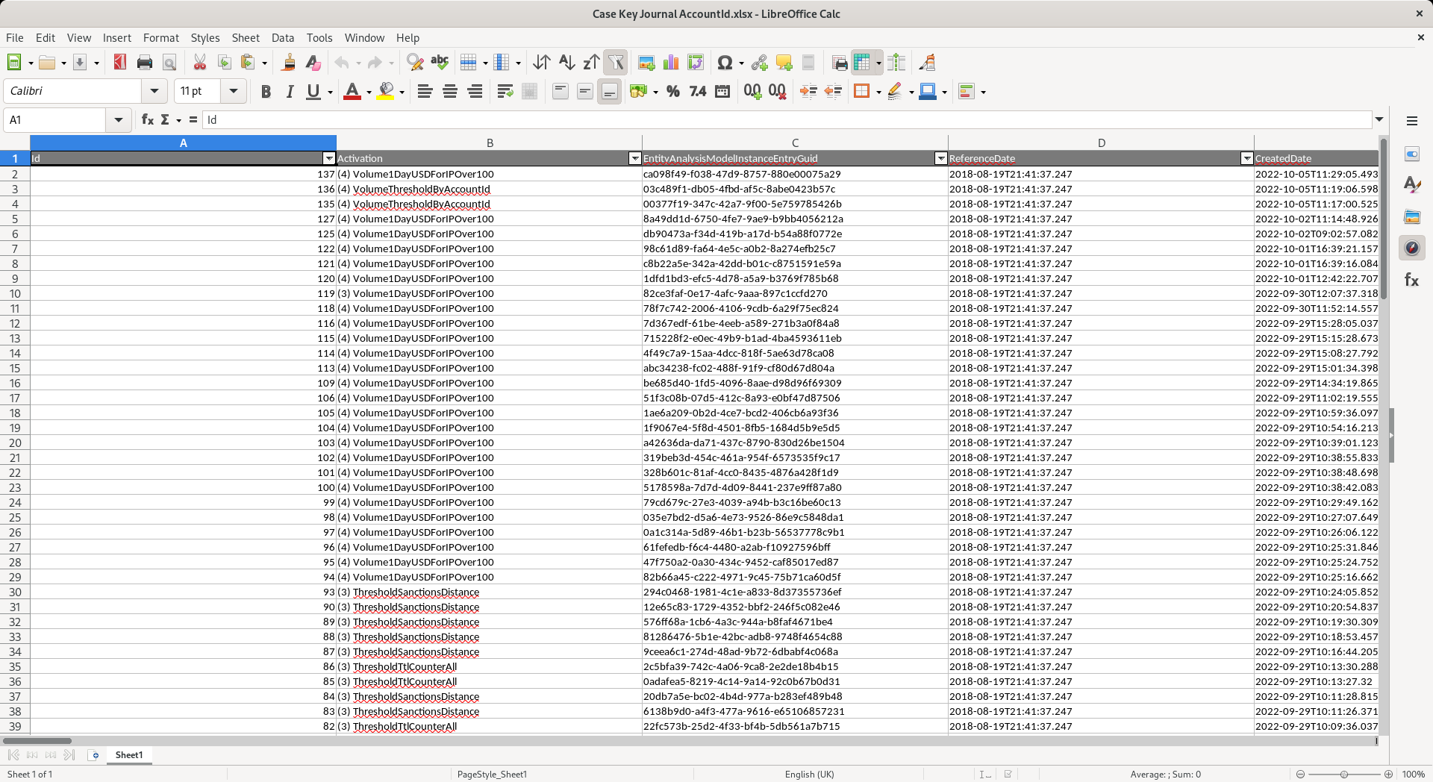Open the File menu

(x=15, y=37)
